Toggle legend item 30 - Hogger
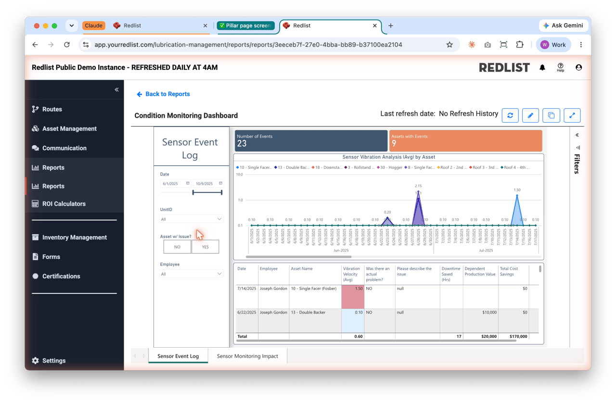 click(389, 167)
